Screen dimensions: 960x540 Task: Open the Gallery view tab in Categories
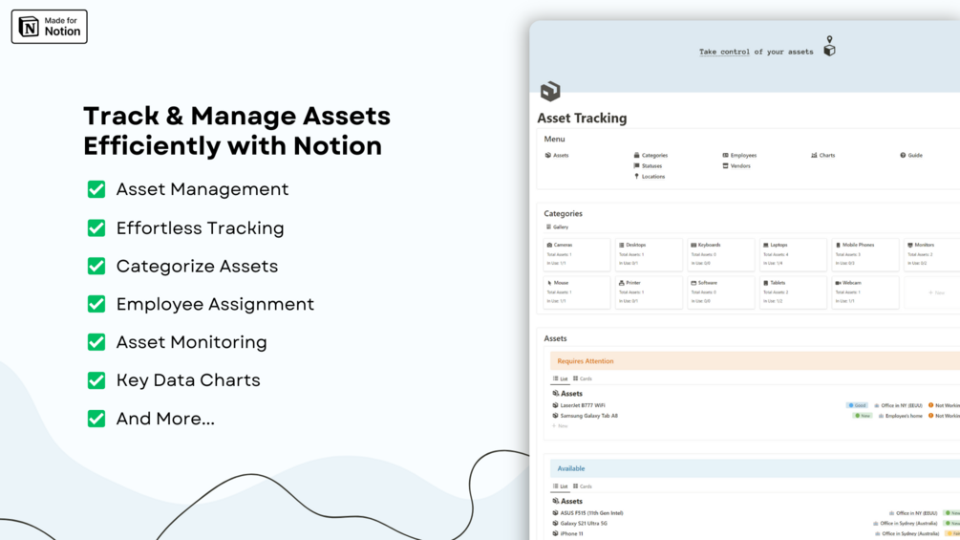pos(557,227)
